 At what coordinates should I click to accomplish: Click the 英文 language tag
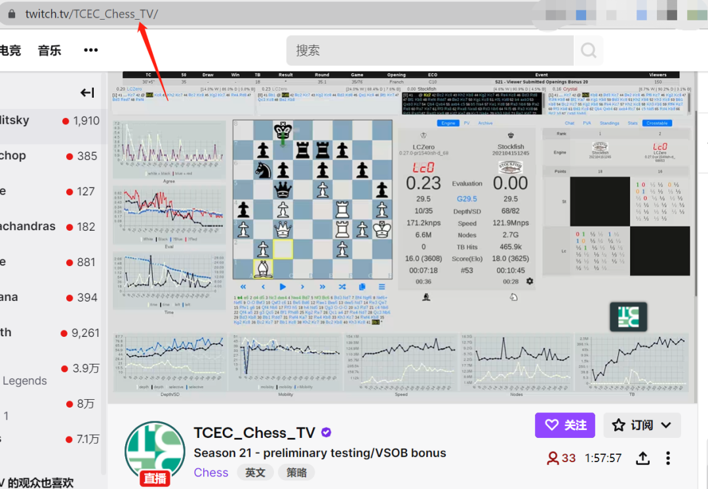pos(255,473)
